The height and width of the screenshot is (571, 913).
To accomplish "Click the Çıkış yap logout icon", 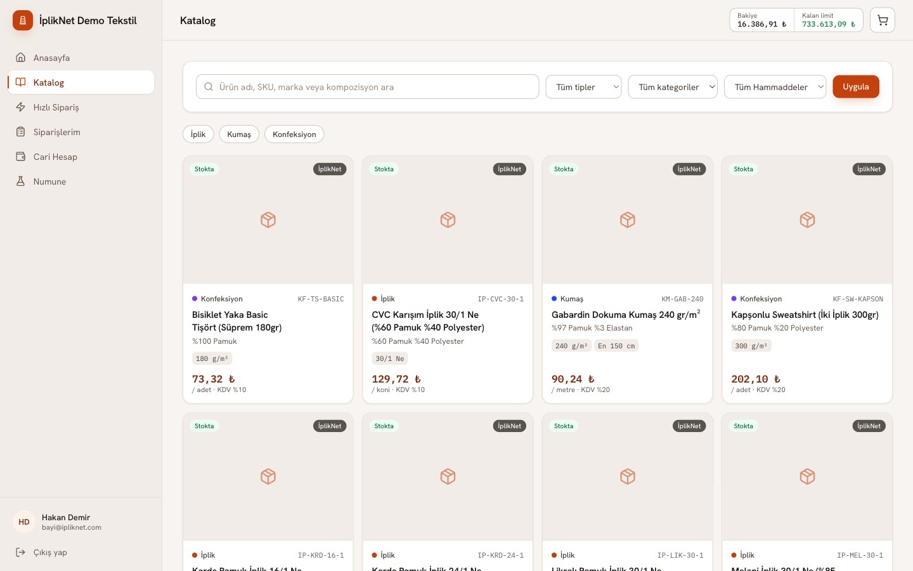I will coord(20,552).
